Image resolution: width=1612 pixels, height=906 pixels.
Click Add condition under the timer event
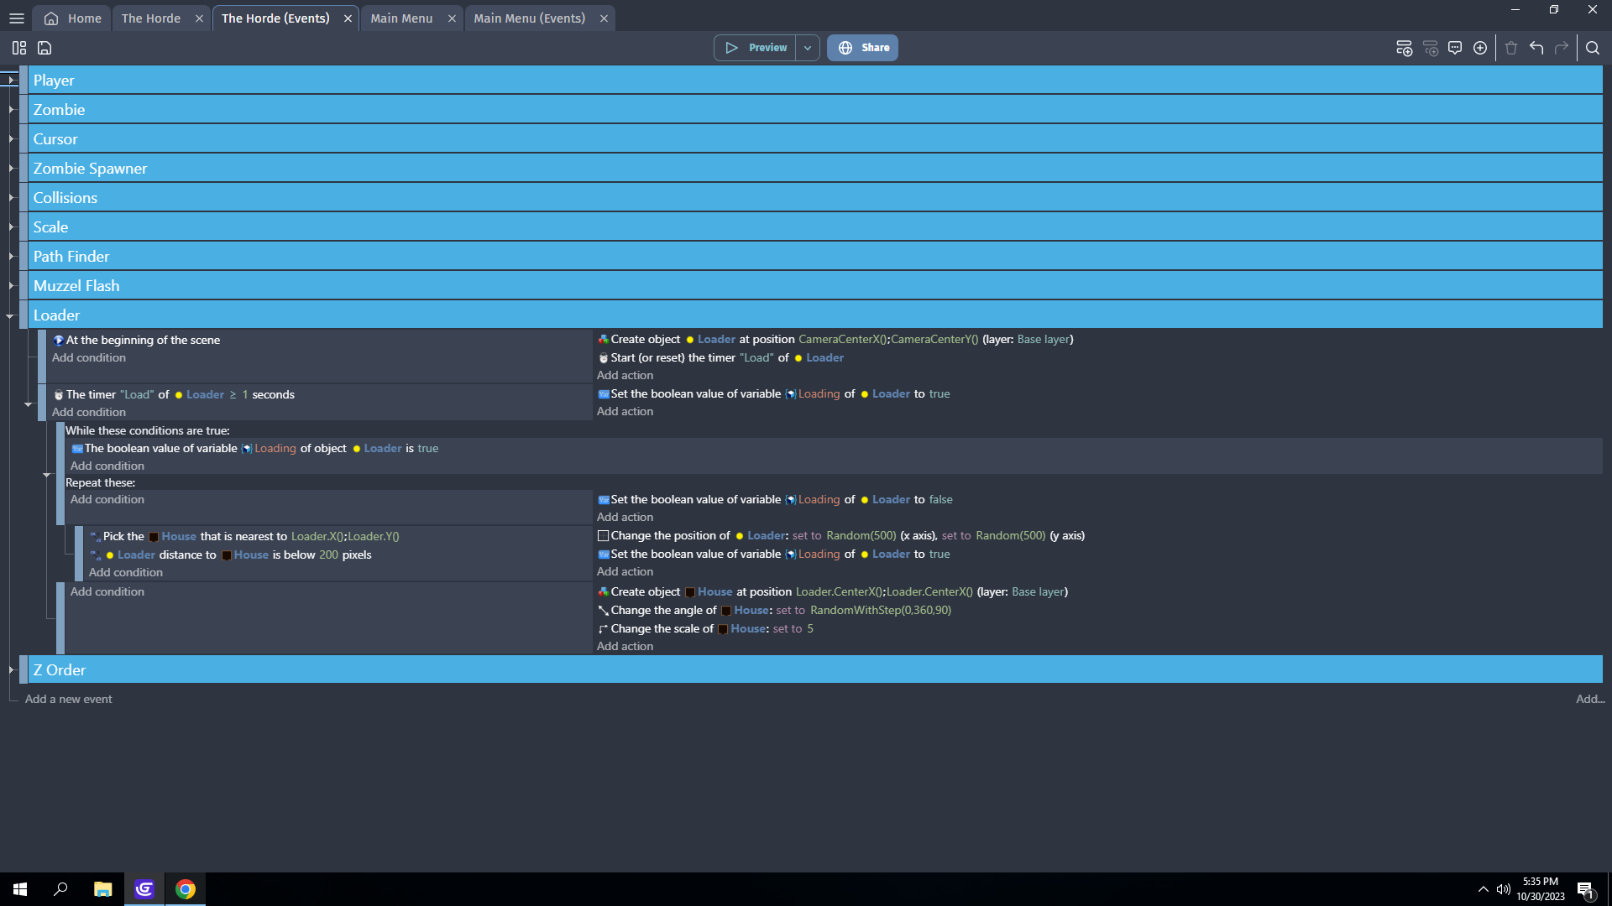pos(88,412)
